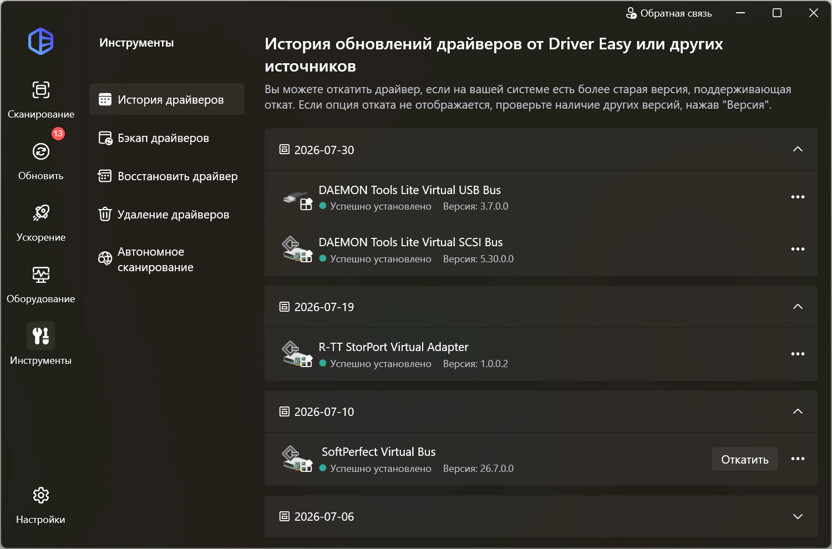832x549 pixels.
Task: Select Удаление драйверов menu item
Action: click(167, 214)
